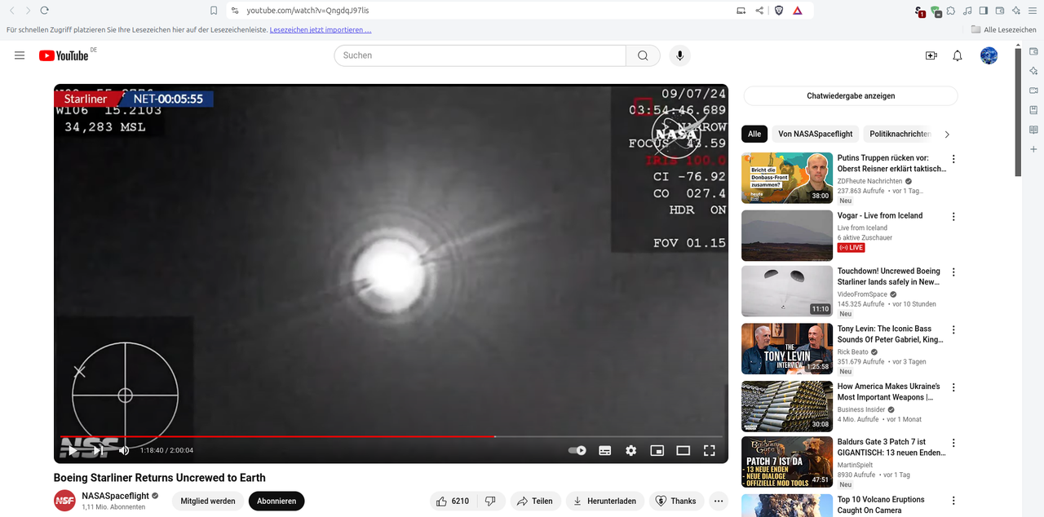Click the search magnifier button
This screenshot has width=1044, height=517.
tap(643, 55)
